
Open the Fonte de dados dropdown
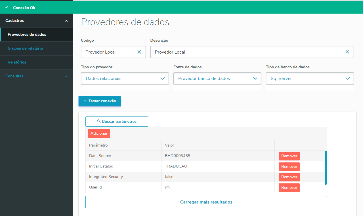click(217, 79)
